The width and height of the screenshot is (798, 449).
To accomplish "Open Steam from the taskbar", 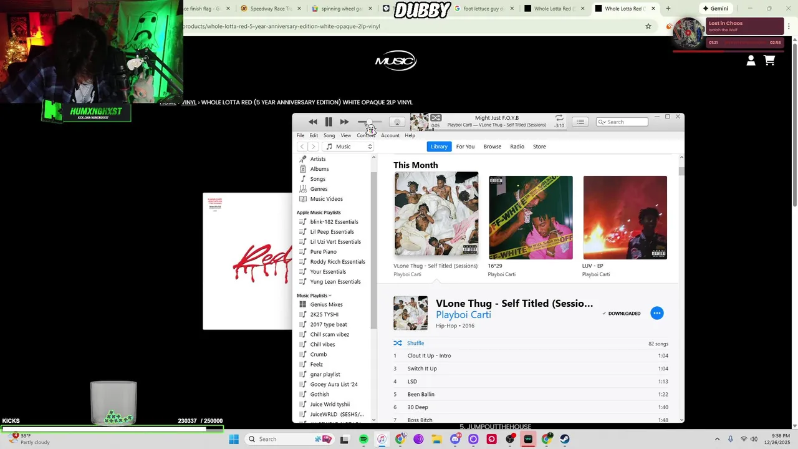I will click(x=565, y=439).
